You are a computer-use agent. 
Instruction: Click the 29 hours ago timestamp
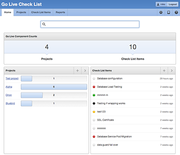(166, 78)
